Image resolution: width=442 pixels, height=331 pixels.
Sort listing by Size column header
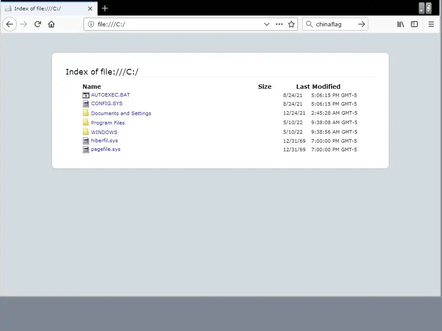pos(265,87)
